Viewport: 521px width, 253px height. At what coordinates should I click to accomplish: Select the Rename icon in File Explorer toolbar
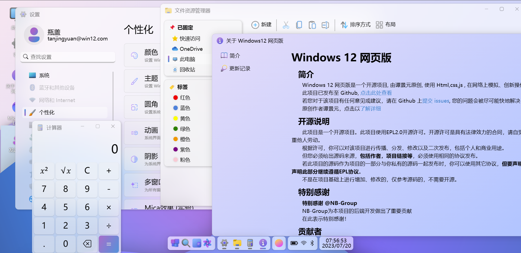pos(325,25)
